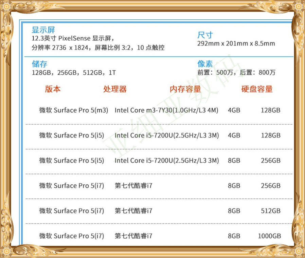Click the 储存 section heading

tap(39, 64)
